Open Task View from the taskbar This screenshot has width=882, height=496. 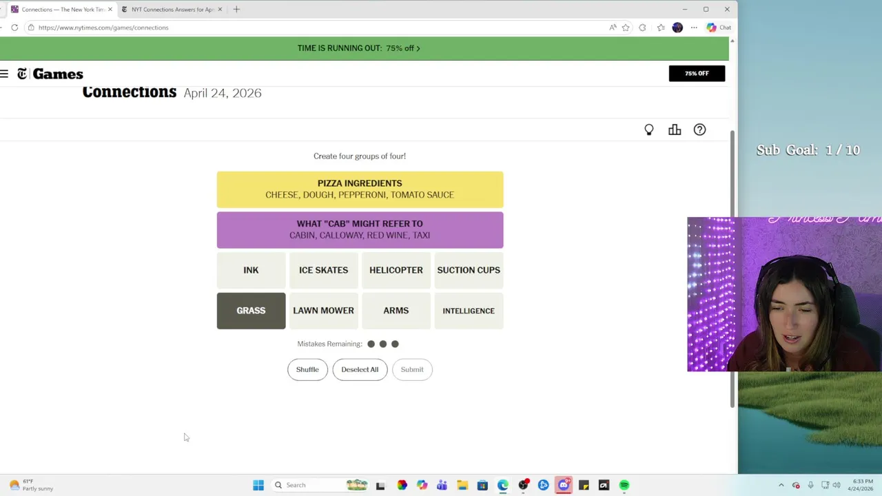coord(380,485)
